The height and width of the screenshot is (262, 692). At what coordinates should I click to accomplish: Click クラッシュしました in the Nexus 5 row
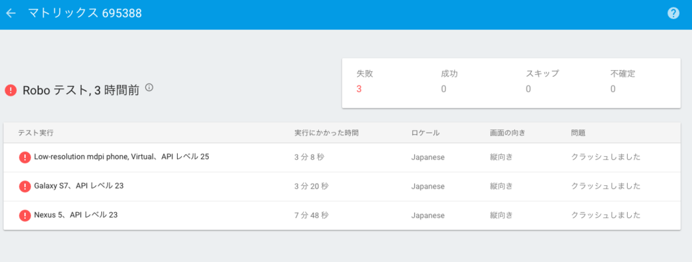pos(605,216)
